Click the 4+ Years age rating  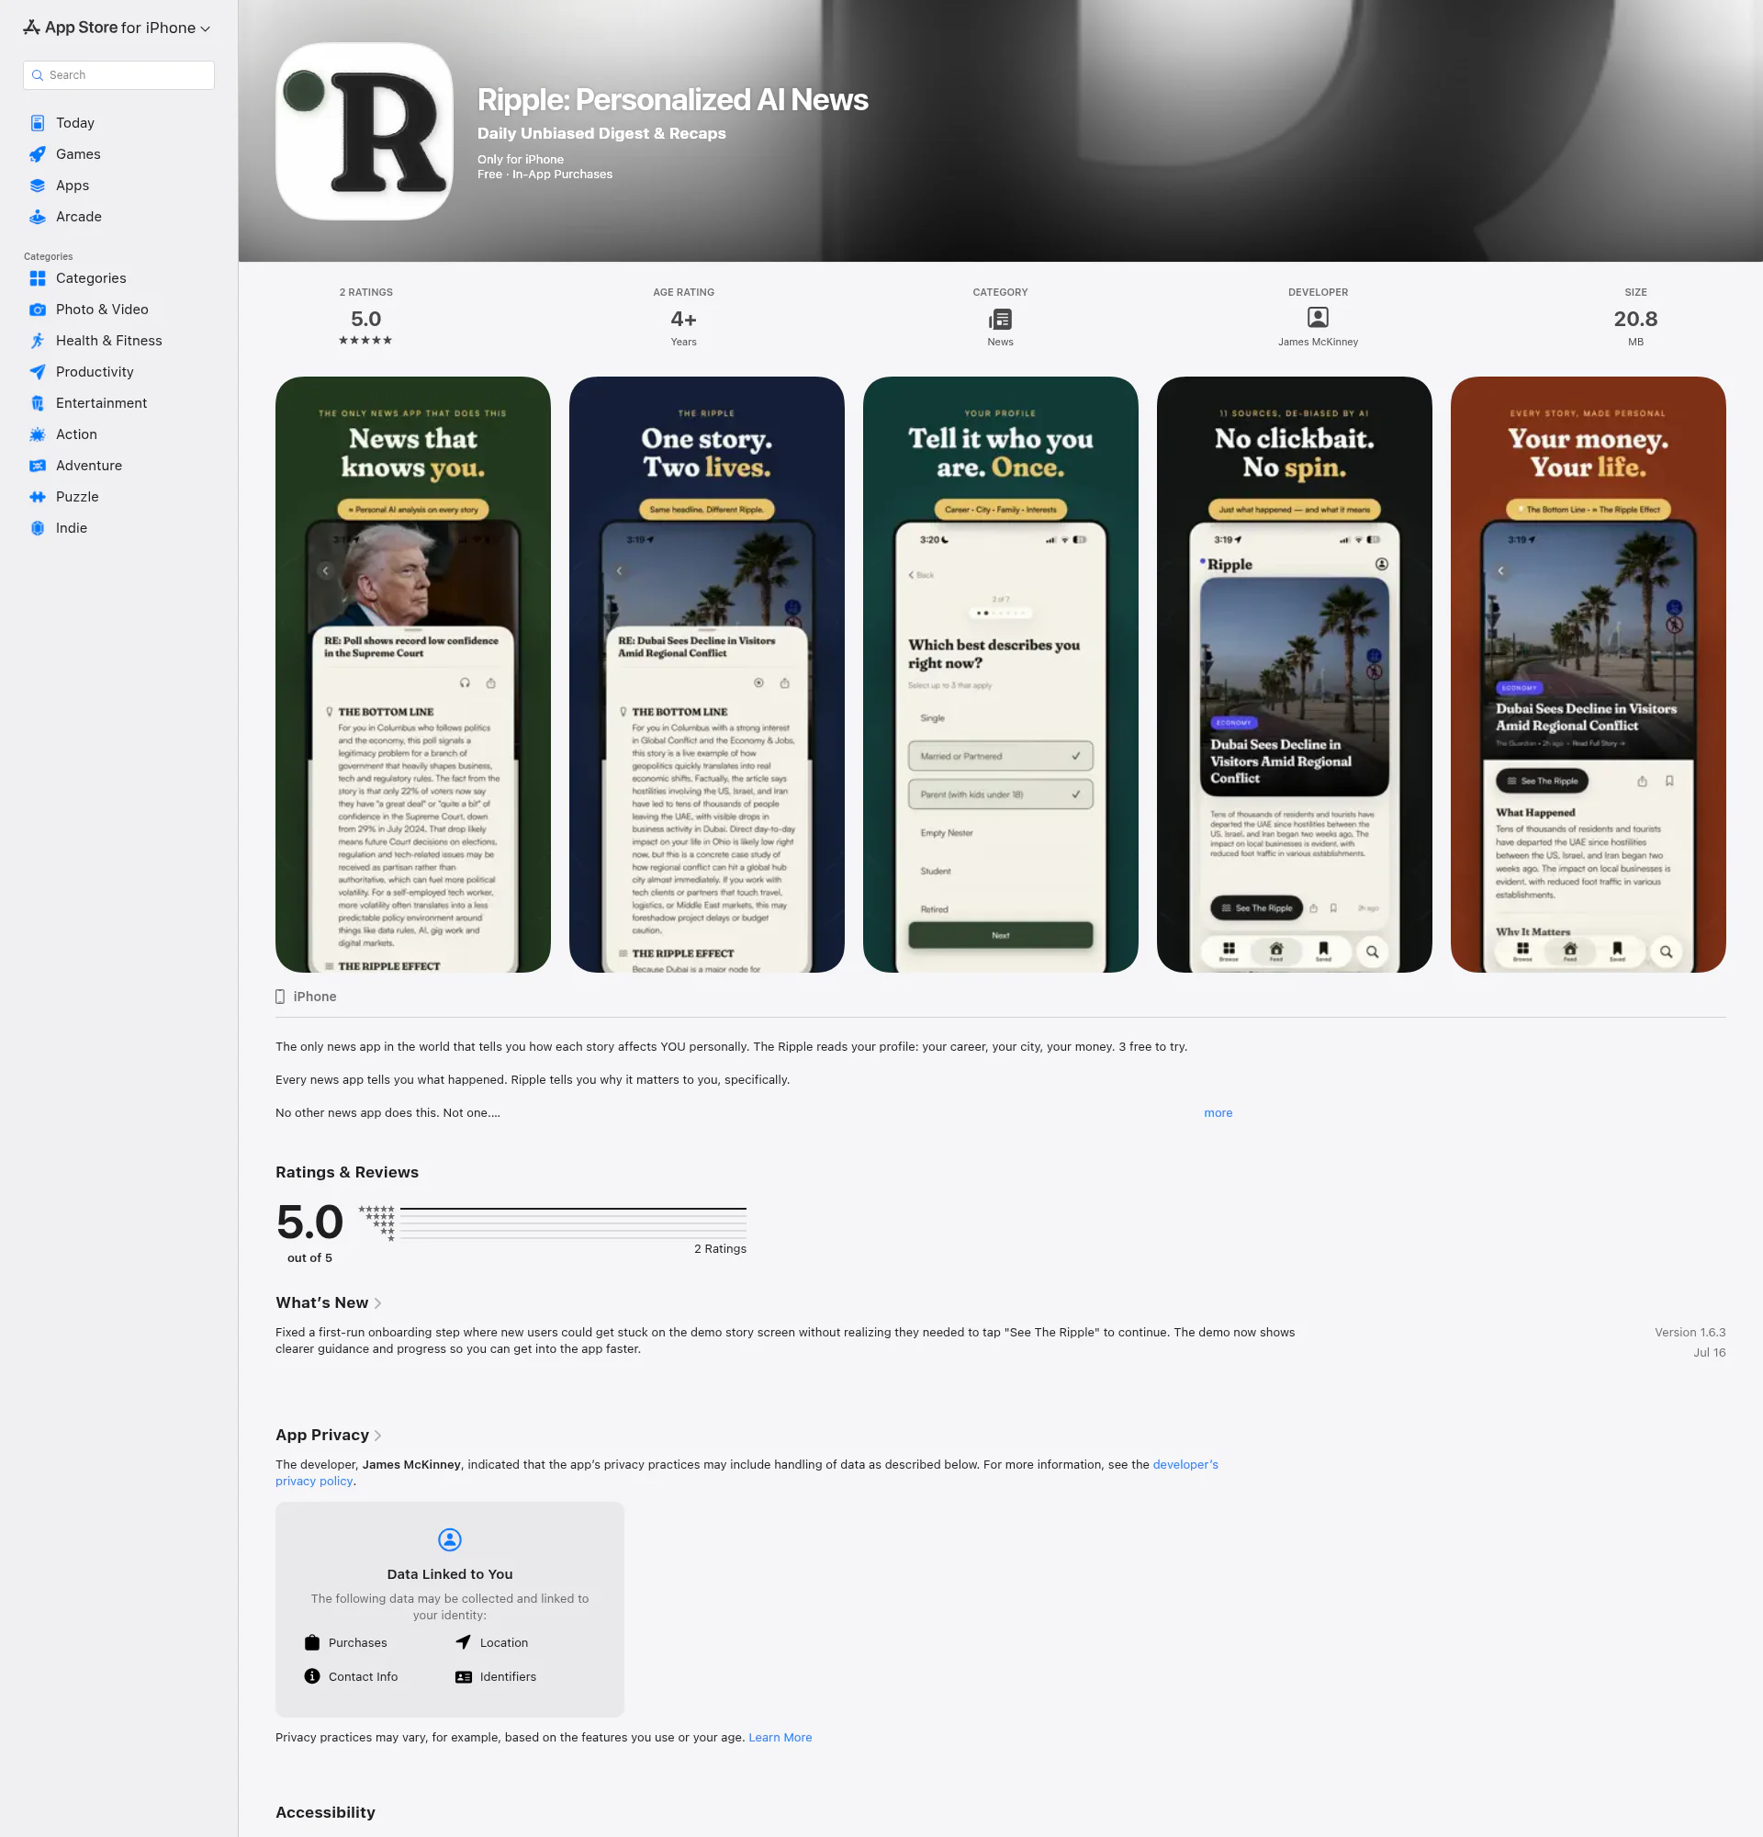click(x=684, y=319)
